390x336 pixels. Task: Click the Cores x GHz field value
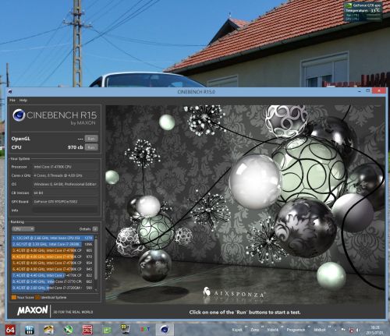pyautogui.click(x=65, y=175)
